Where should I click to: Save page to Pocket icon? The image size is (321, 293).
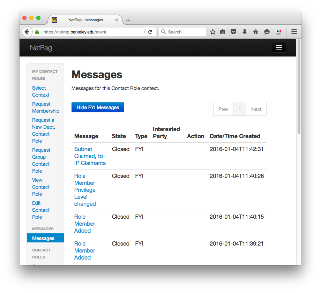tap(233, 32)
